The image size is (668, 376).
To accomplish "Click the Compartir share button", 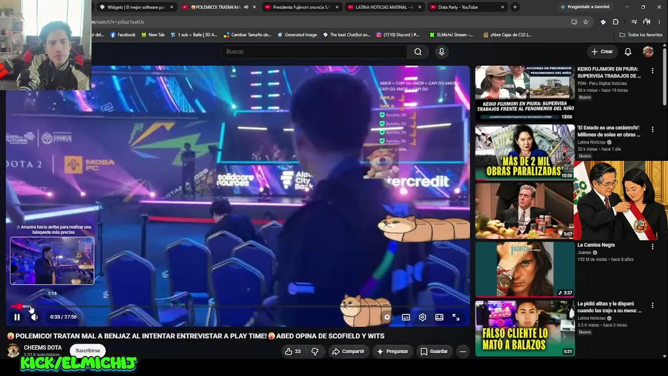I will [x=348, y=351].
